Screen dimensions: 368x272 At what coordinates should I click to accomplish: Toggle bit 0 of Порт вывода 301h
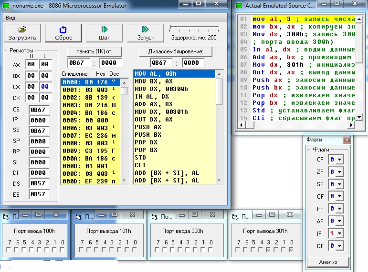coord(291,250)
